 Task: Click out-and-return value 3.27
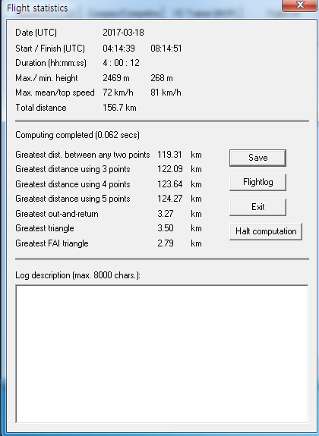click(x=166, y=214)
